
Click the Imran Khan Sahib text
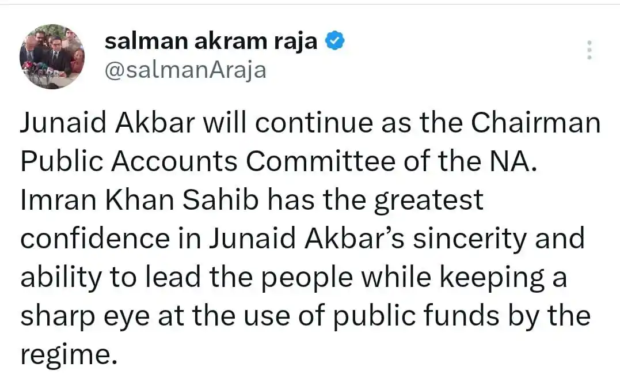139,200
